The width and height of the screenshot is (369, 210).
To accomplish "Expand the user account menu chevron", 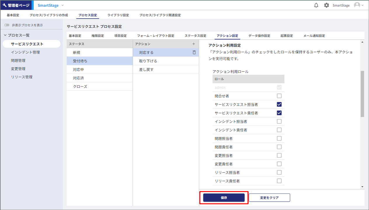I will [363, 5].
